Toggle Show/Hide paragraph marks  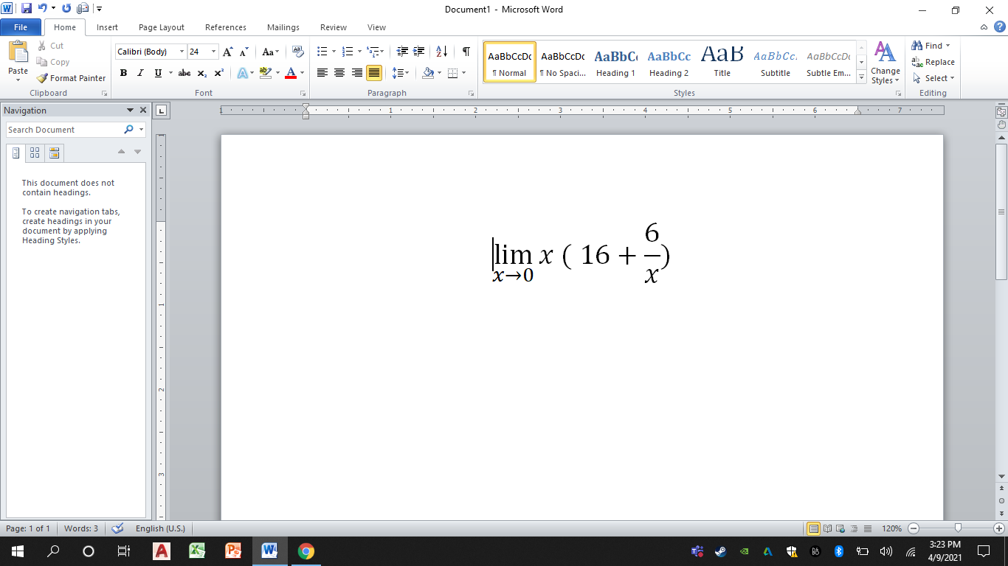tap(465, 52)
